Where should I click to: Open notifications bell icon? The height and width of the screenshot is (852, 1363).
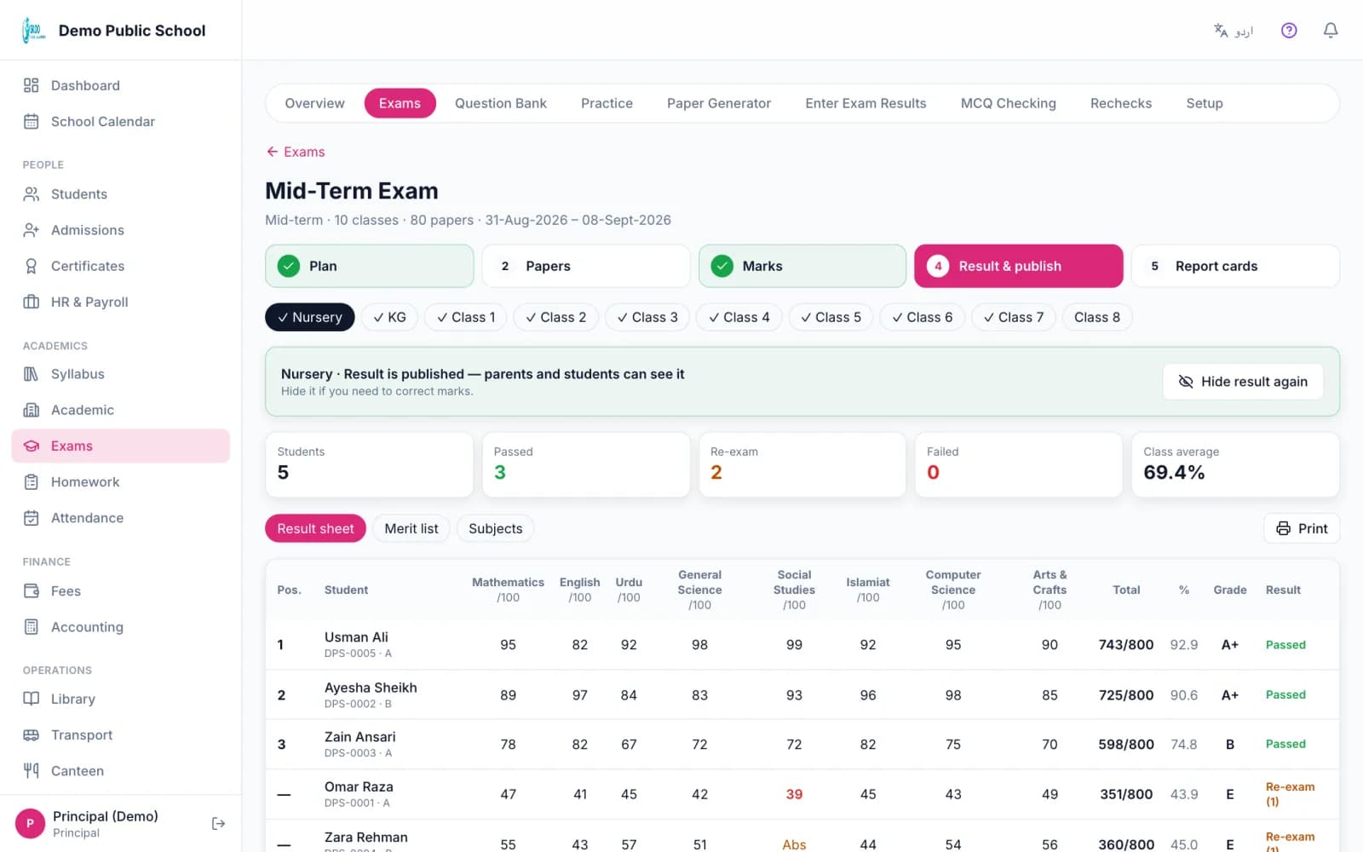(1331, 31)
